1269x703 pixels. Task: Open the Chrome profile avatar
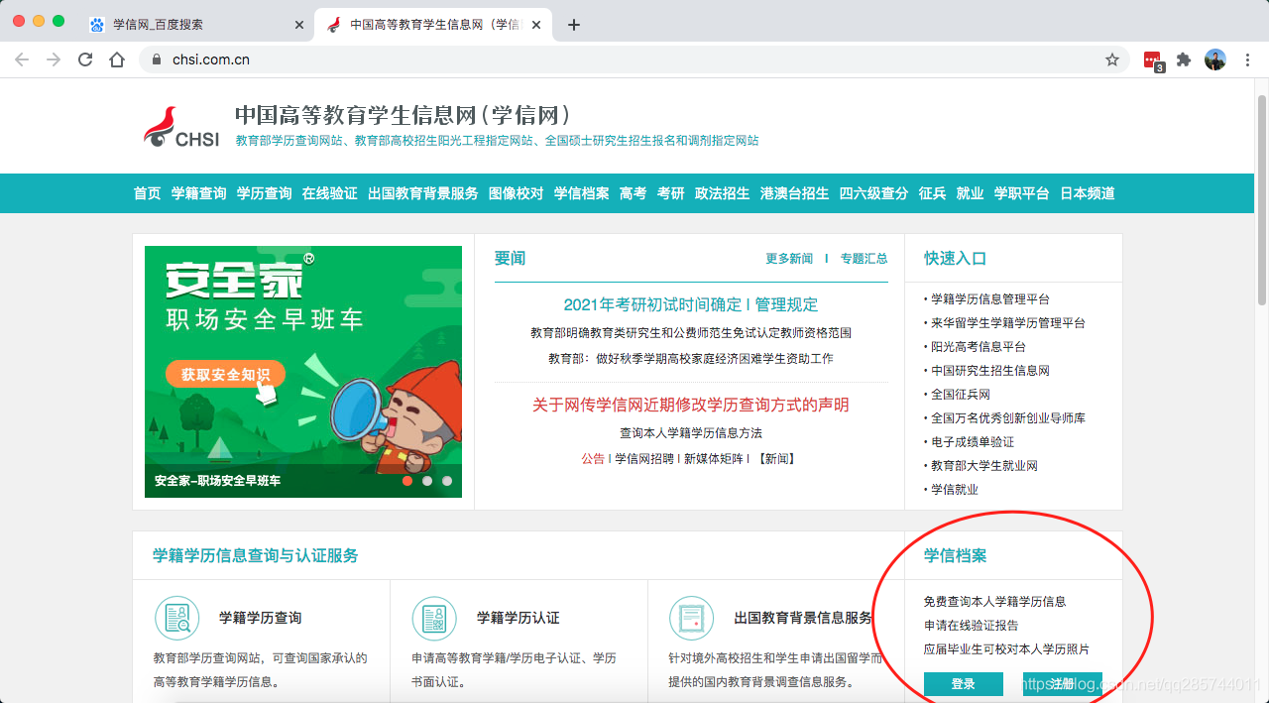click(x=1215, y=59)
